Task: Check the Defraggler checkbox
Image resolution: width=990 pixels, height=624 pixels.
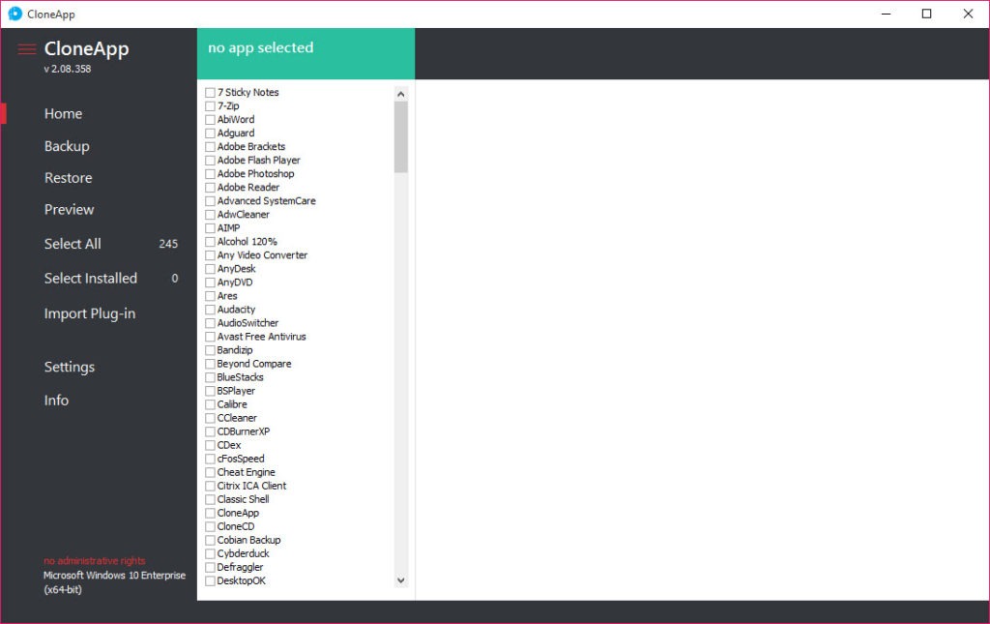Action: (210, 568)
